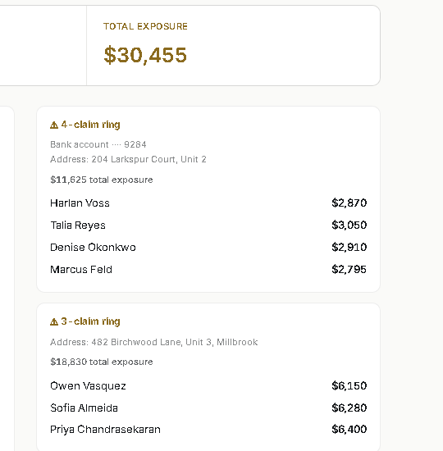The width and height of the screenshot is (443, 451).
Task: Open Denise Okonkwo claim entry
Action: point(208,248)
